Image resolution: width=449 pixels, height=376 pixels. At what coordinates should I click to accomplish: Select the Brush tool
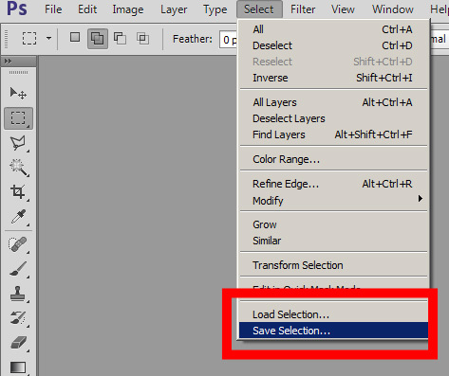tap(18, 269)
